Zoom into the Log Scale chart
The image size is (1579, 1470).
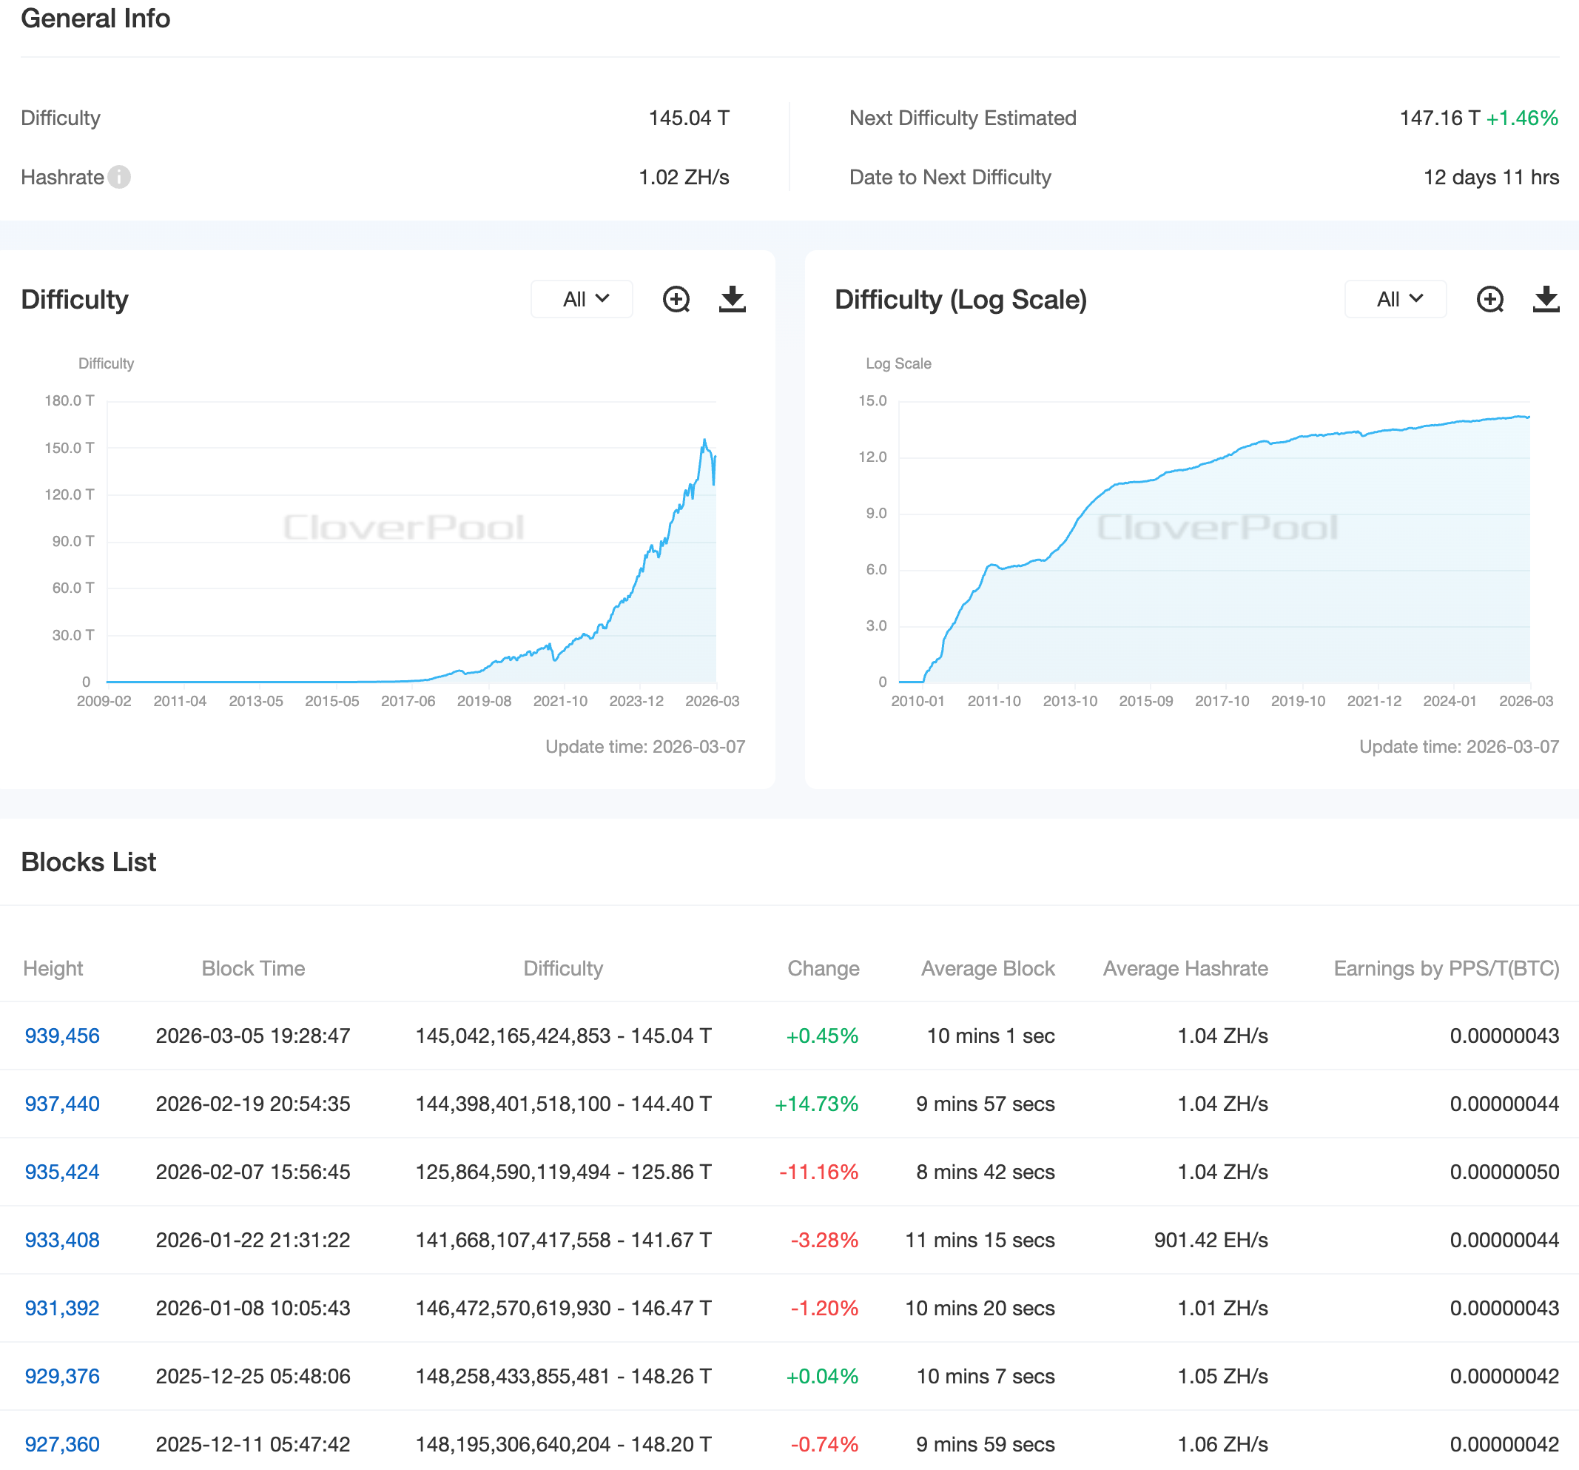(1489, 300)
